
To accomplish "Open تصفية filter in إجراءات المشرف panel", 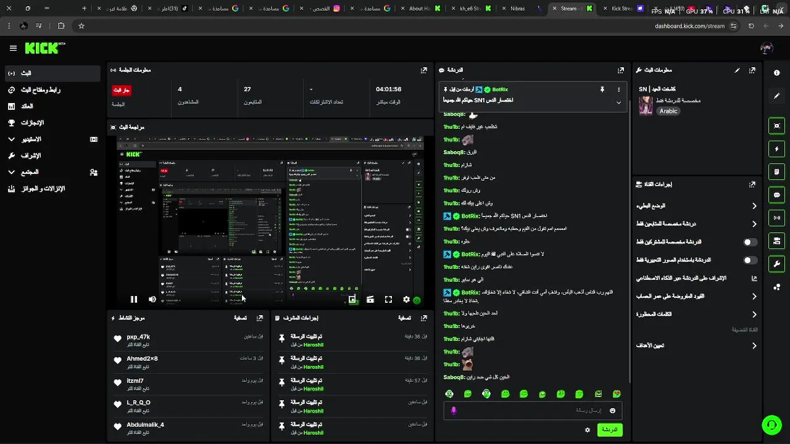I will [404, 318].
